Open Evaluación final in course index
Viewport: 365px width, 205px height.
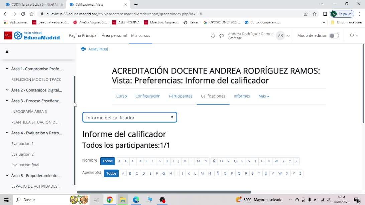coord(25,165)
